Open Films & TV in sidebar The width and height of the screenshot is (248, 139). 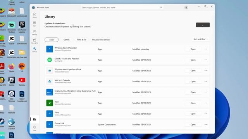point(34,41)
